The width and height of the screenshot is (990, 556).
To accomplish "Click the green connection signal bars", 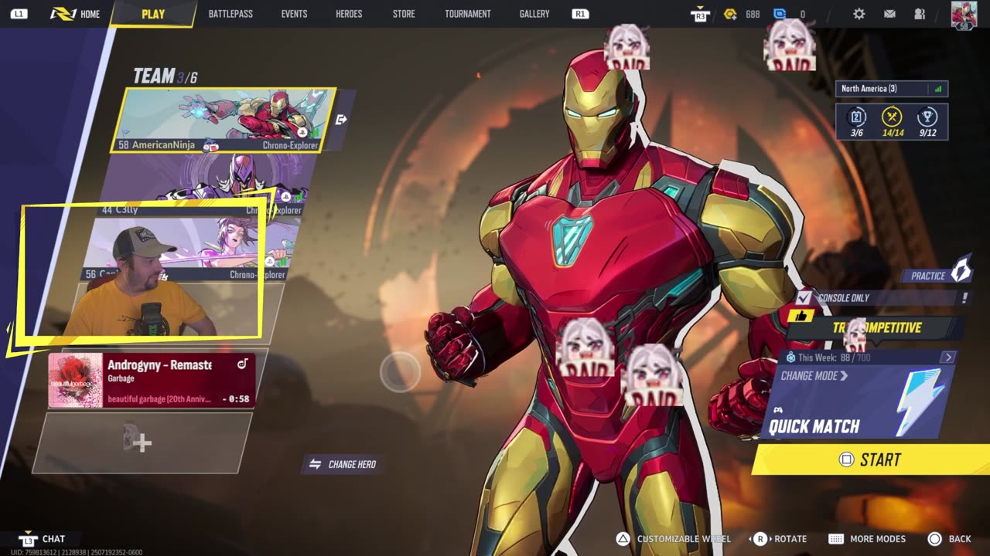I will 937,89.
